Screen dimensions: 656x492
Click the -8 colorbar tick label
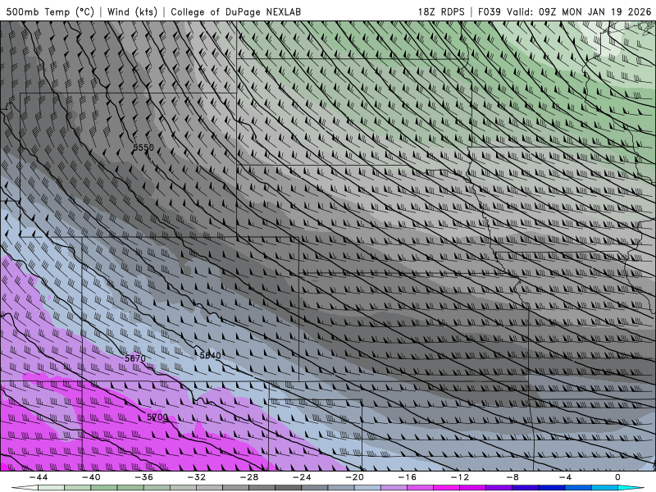click(x=512, y=477)
